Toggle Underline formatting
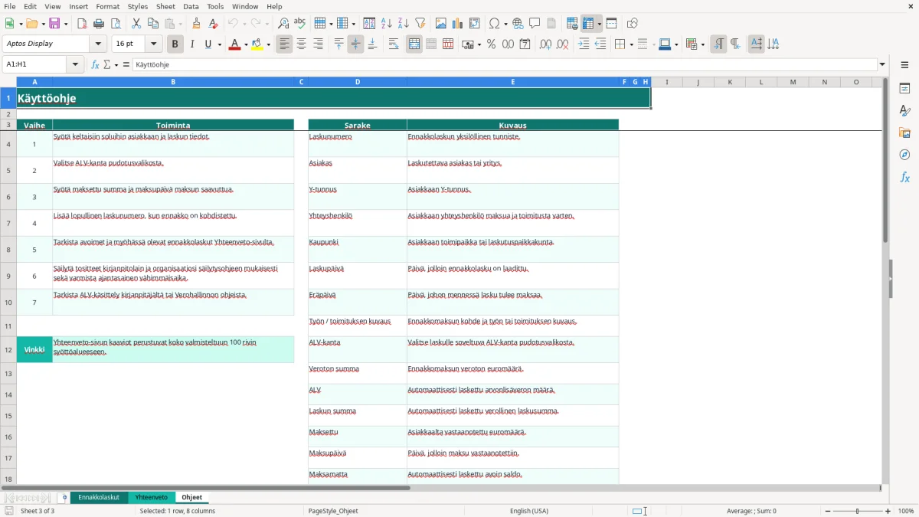This screenshot has height=517, width=919. pyautogui.click(x=208, y=44)
